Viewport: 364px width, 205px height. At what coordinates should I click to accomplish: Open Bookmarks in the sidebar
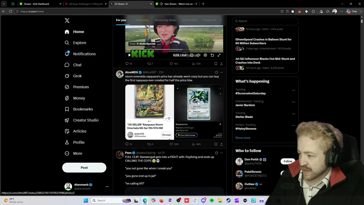click(x=79, y=109)
